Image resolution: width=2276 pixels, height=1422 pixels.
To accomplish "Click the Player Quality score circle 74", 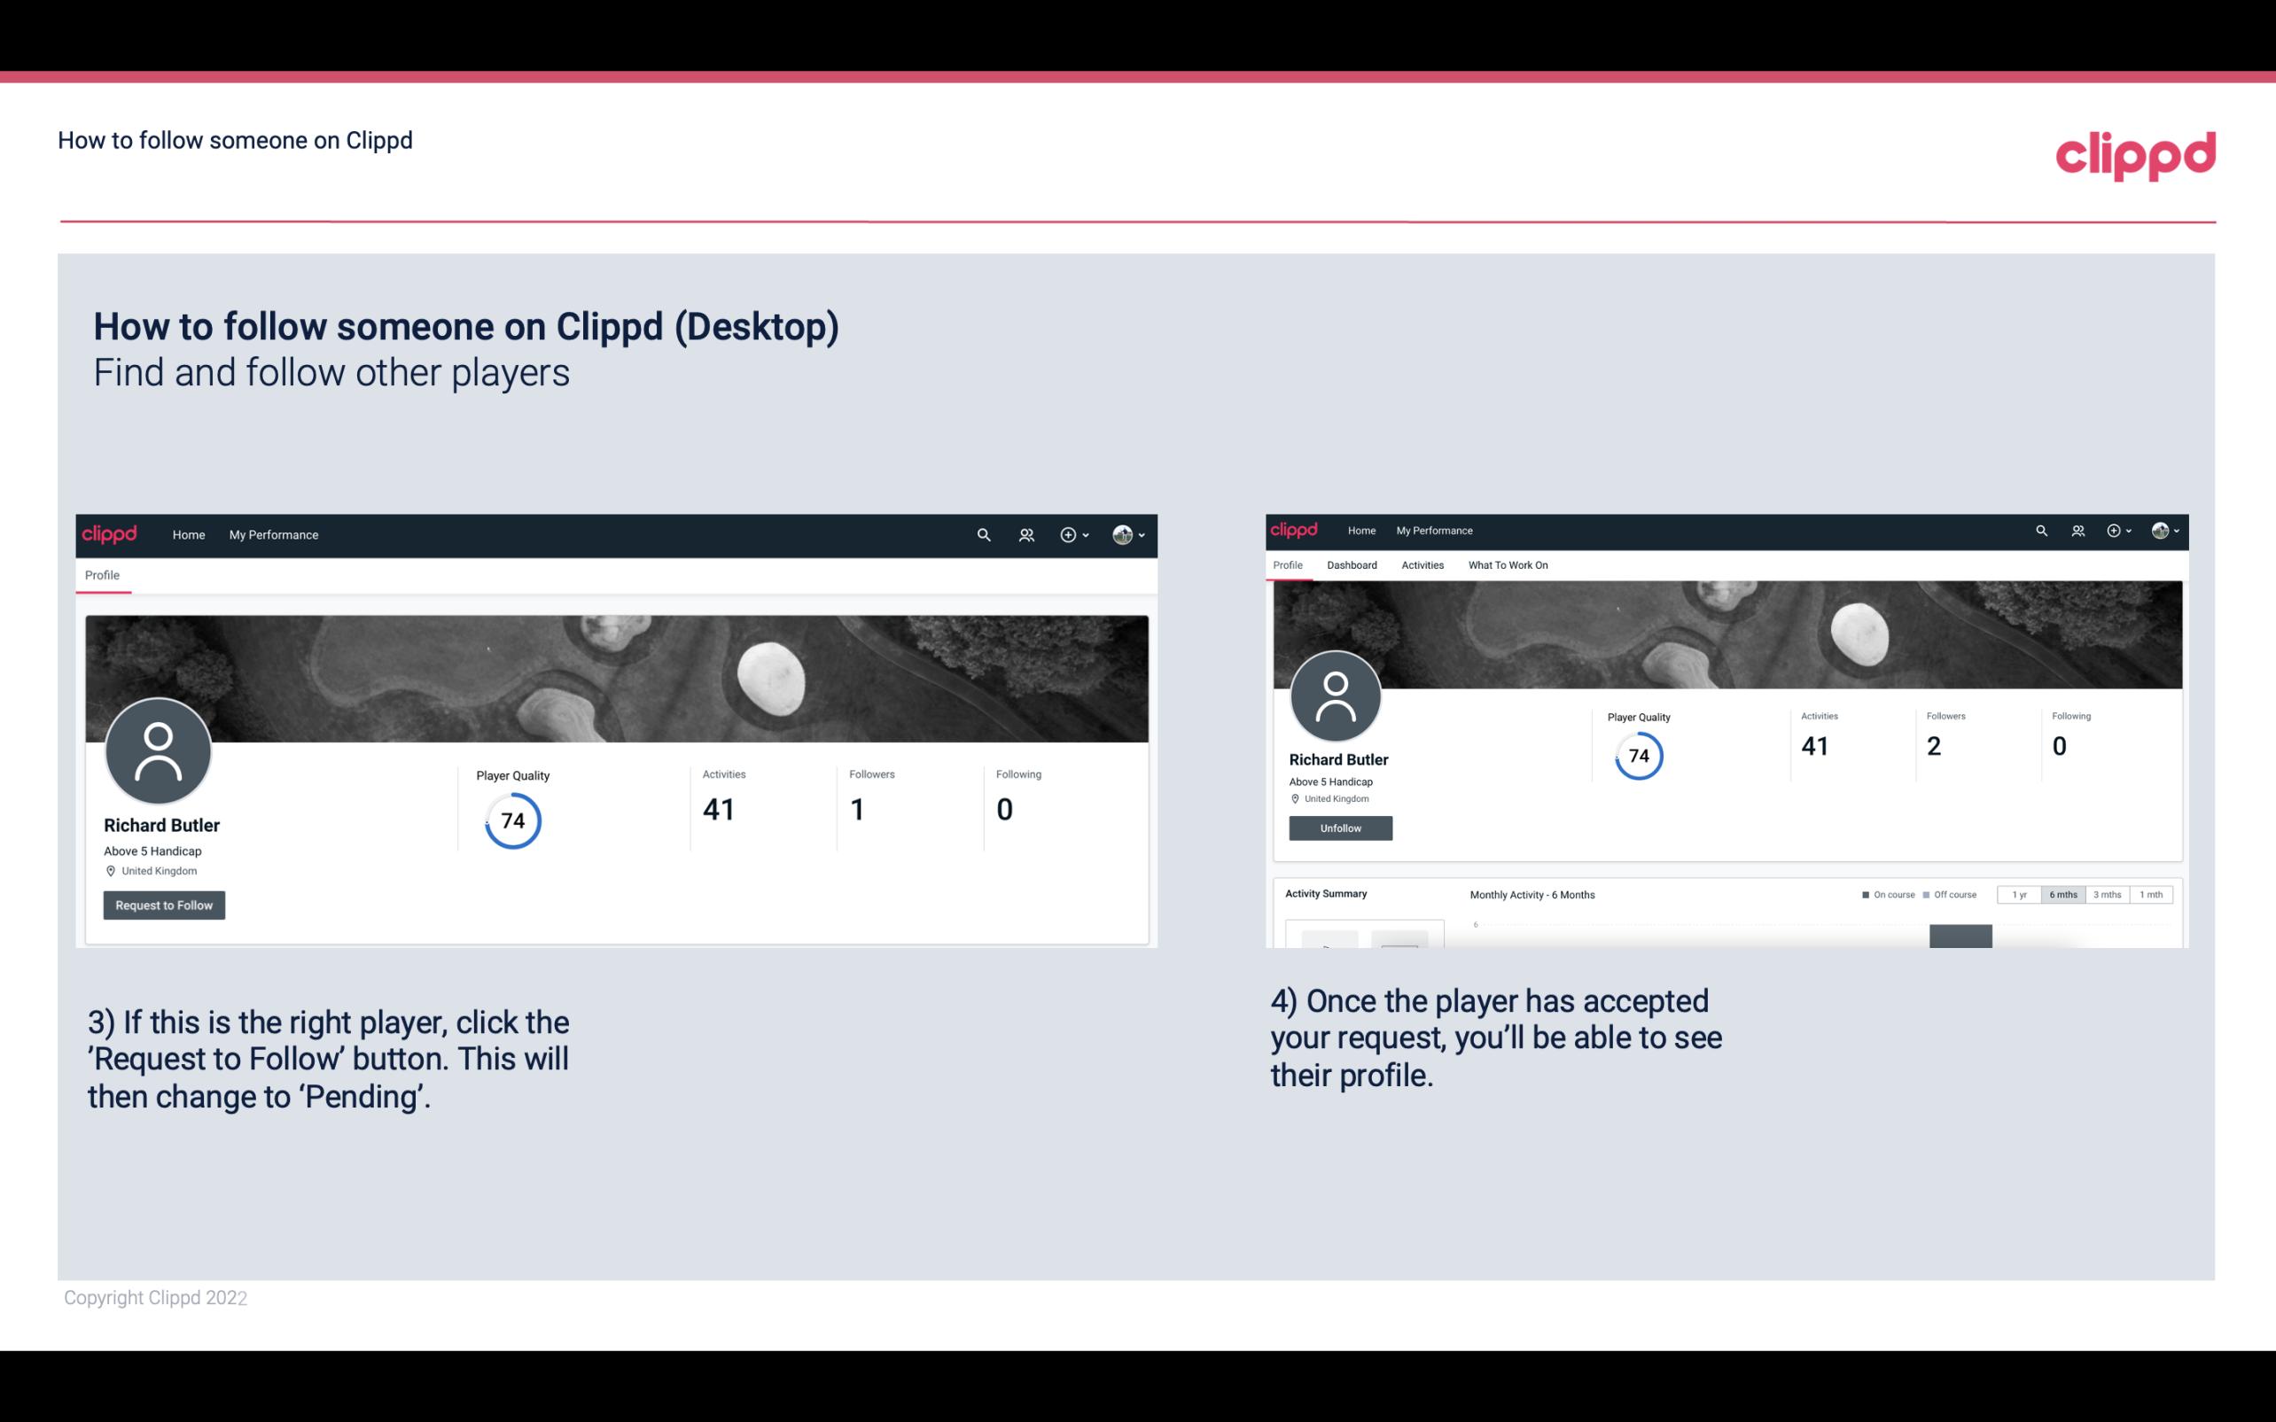I will coord(511,820).
